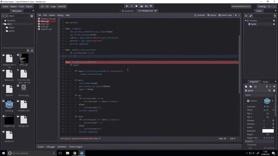The width and height of the screenshot is (278, 156).
Task: Open File Explorer from taskbar
Action: [68, 153]
